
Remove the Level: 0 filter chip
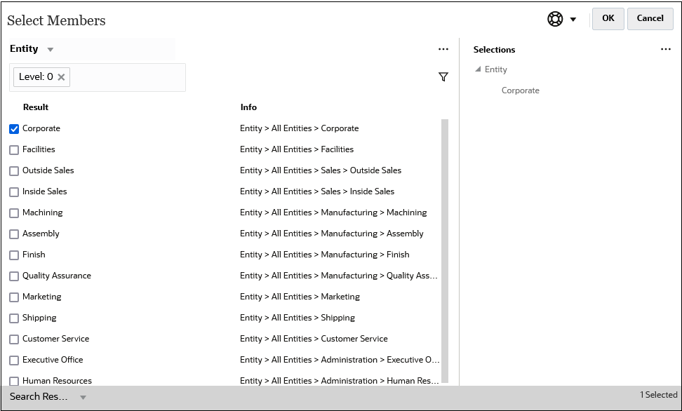(x=61, y=77)
